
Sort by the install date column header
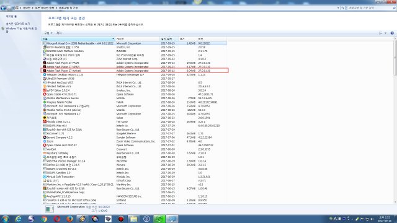(x=169, y=39)
